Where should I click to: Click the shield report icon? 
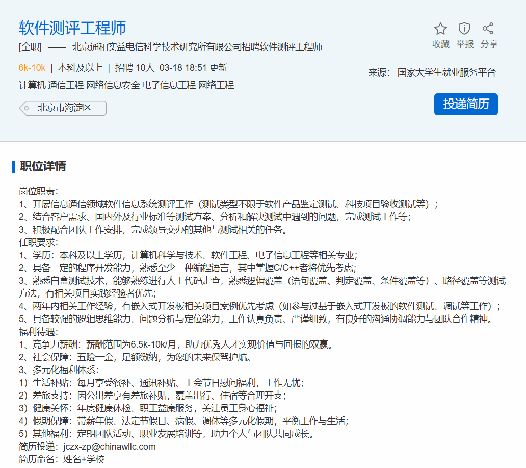(x=464, y=29)
